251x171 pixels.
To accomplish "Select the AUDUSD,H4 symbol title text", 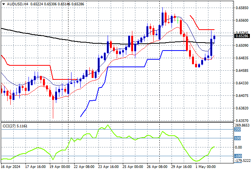I will (17, 4).
